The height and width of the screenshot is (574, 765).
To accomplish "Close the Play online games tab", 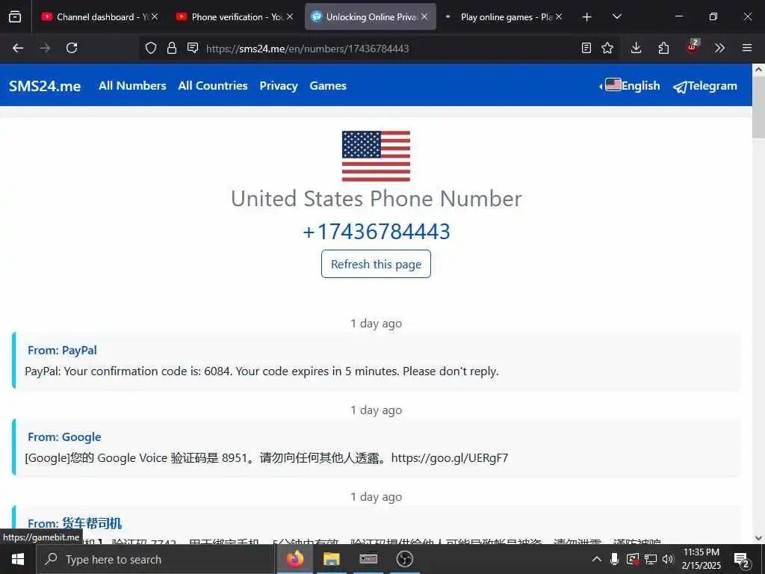I will pos(559,16).
